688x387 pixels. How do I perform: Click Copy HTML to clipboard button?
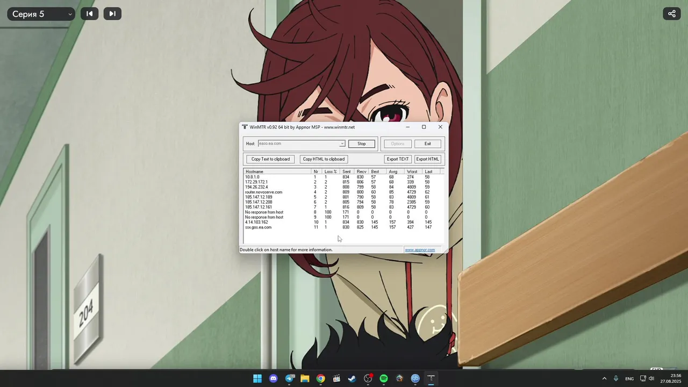[x=324, y=159]
